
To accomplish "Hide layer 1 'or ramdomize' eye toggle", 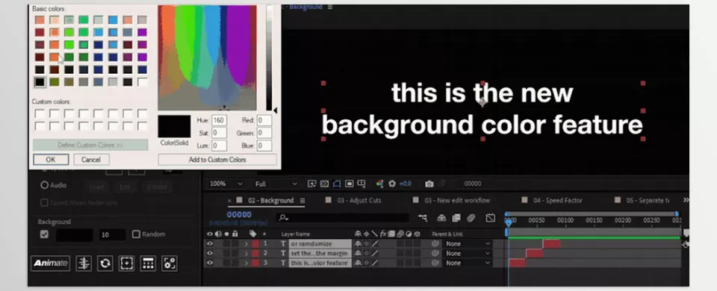I will pyautogui.click(x=210, y=244).
